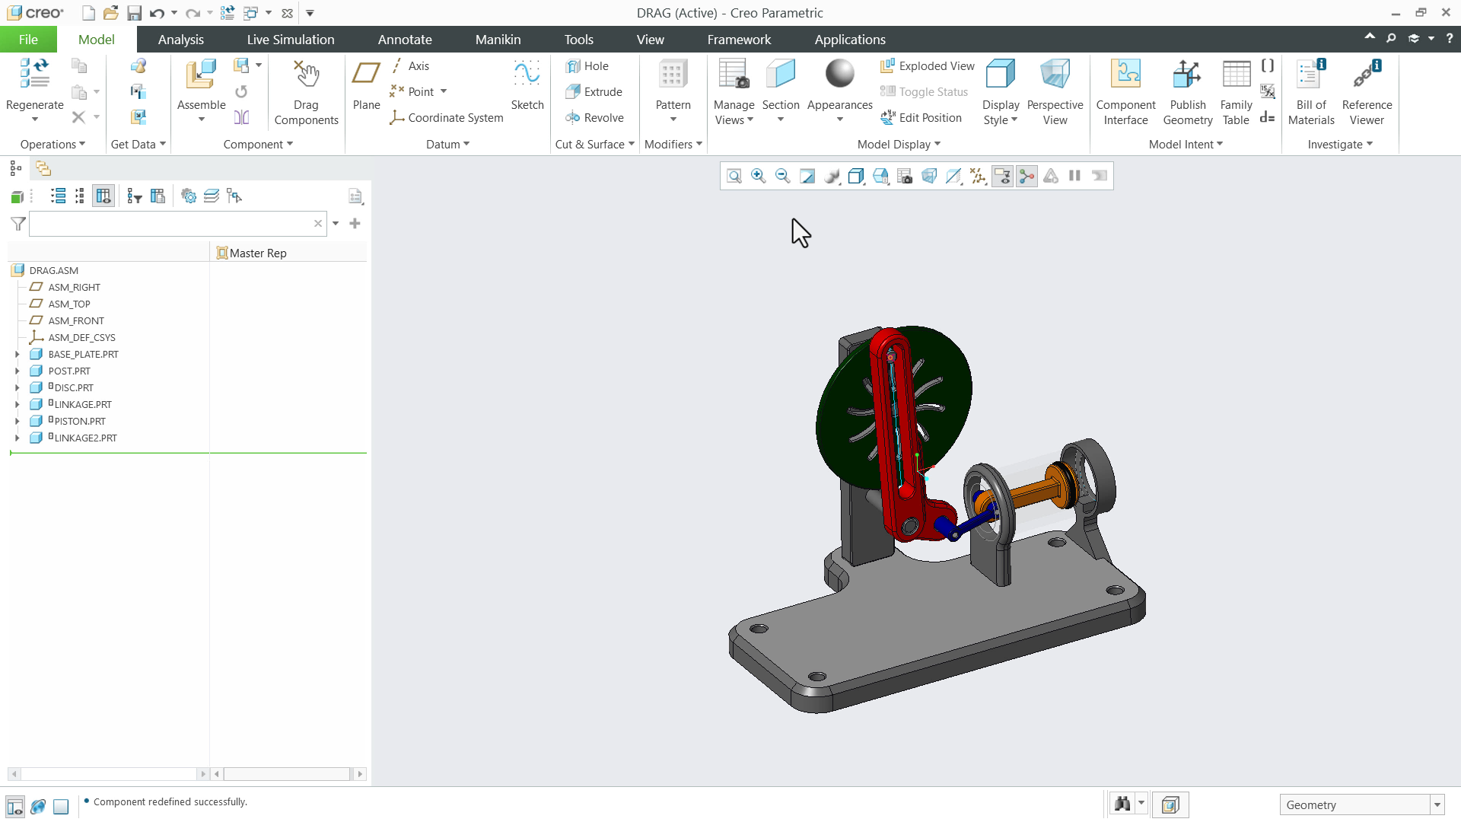This screenshot has height=822, width=1461.
Task: Open Saved Orientations cube icon
Action: [x=880, y=176]
